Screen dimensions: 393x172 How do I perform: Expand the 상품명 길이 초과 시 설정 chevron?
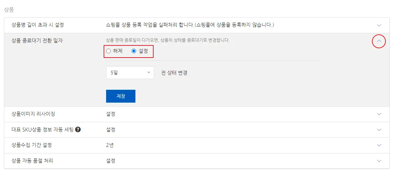point(379,25)
